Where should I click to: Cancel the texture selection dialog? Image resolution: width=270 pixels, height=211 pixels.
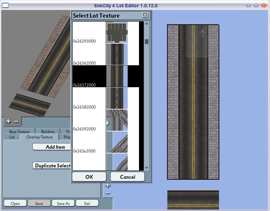127,177
